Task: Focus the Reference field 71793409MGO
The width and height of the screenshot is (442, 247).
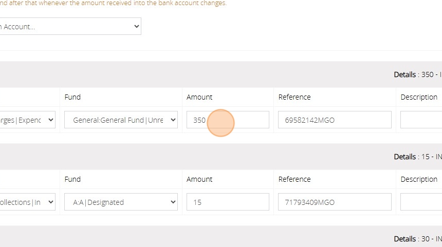Action: click(x=335, y=202)
